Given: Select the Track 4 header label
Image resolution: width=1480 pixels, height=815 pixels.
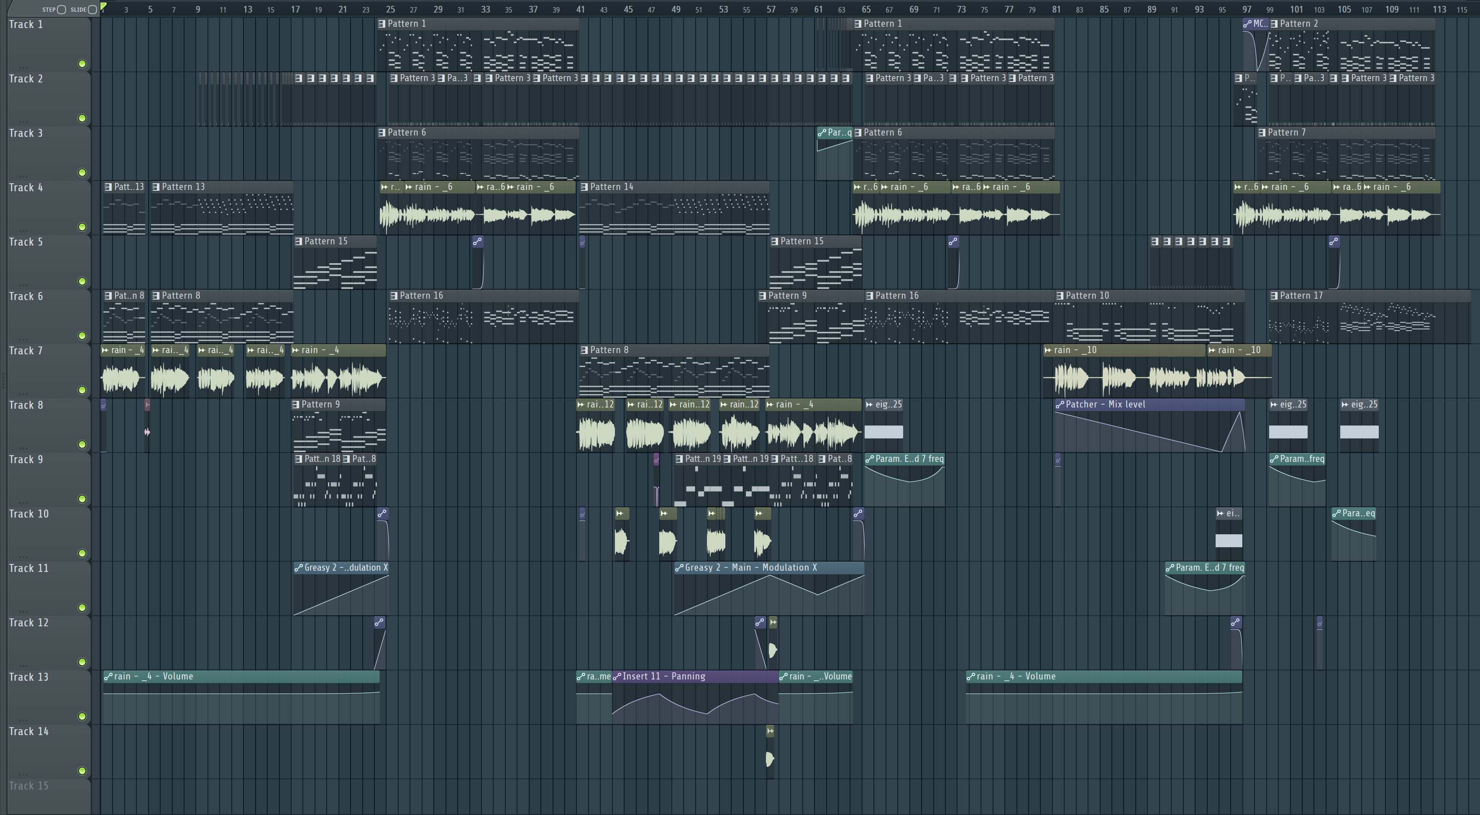Looking at the screenshot, I should 26,187.
